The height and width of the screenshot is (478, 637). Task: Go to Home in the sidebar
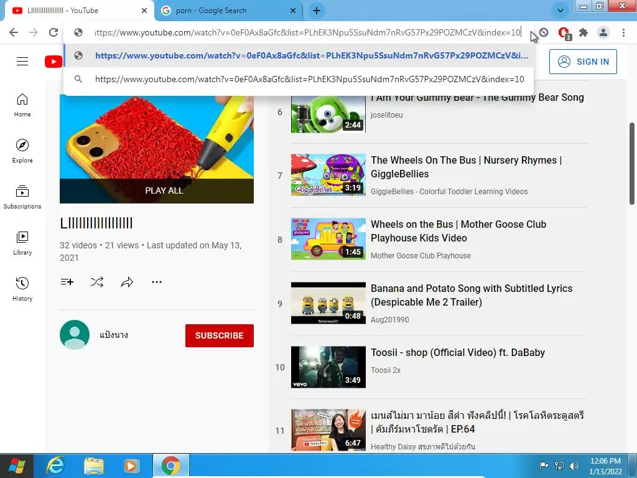(x=22, y=105)
